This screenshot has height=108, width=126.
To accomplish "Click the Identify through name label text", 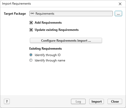I will pyautogui.click(x=50, y=60).
